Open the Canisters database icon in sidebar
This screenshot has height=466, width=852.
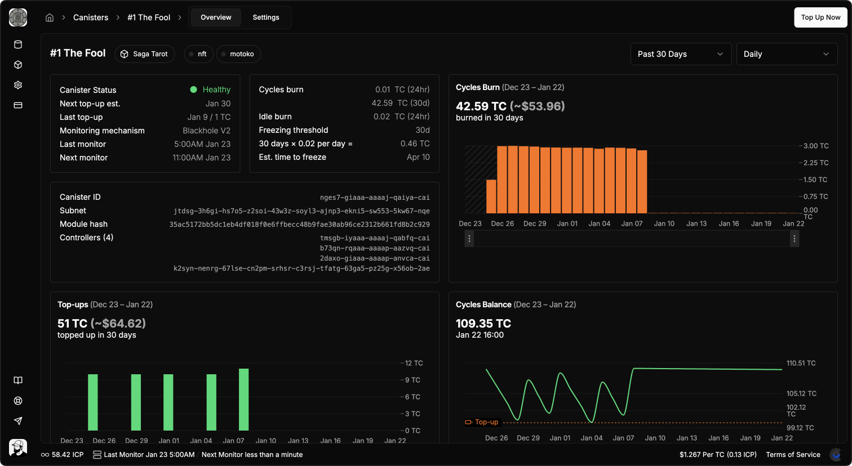coord(17,44)
